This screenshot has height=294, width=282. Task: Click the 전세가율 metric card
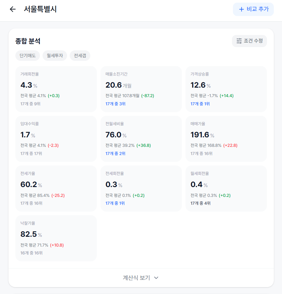click(x=56, y=188)
